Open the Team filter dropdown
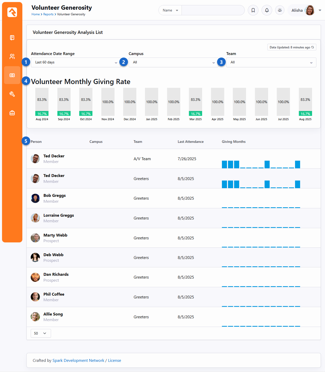This screenshot has width=325, height=372. coord(271,62)
